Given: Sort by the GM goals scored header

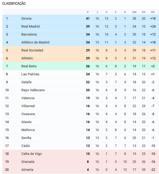Looking at the screenshot, I should coord(134,12).
